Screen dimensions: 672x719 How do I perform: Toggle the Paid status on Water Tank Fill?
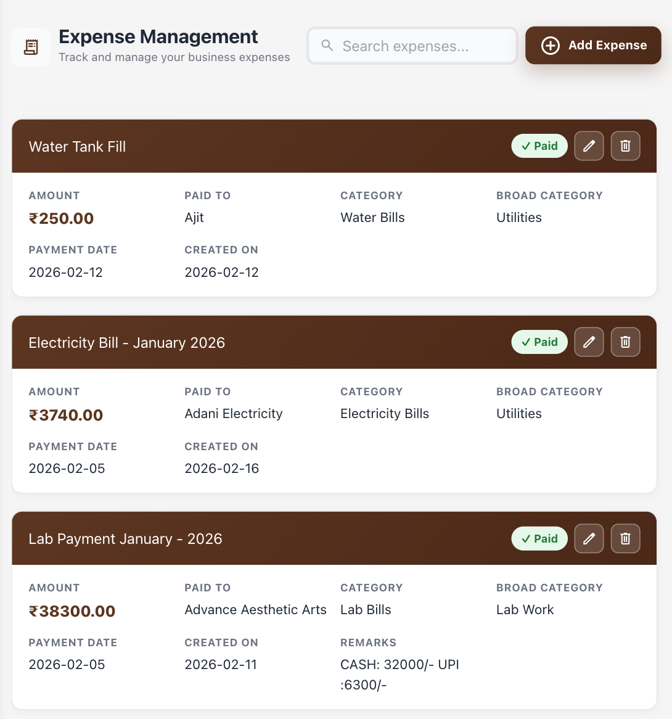pos(539,146)
